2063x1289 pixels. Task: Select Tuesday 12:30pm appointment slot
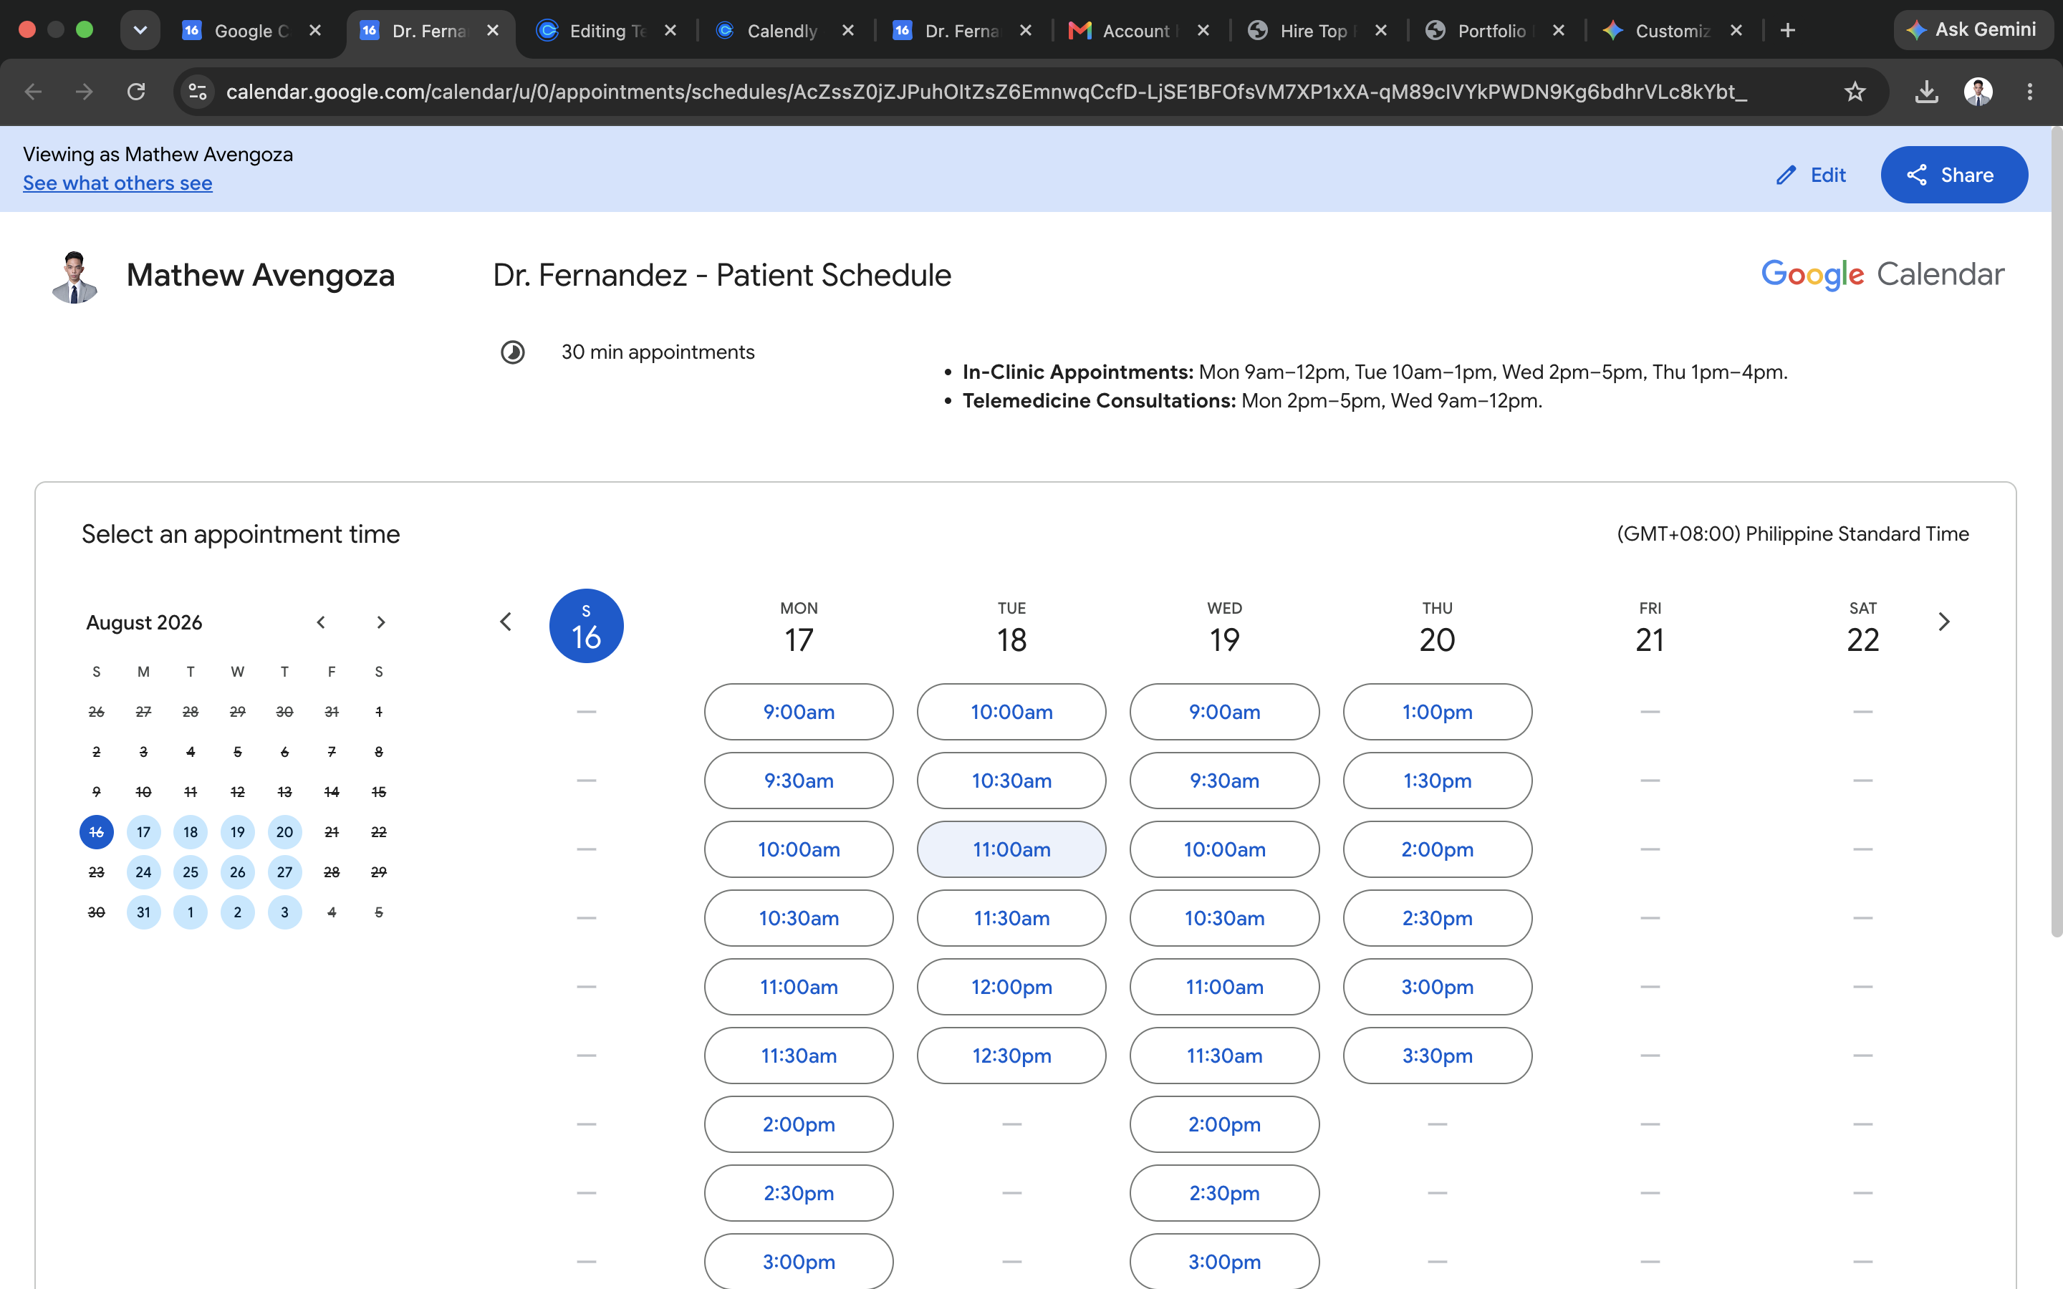tap(1011, 1056)
